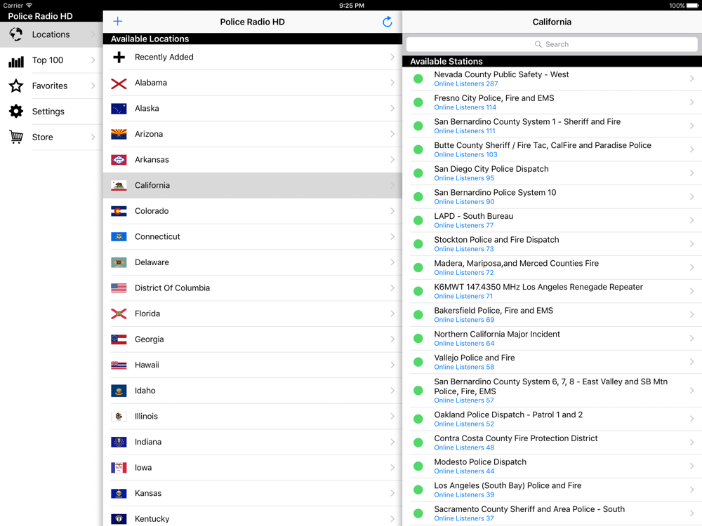The width and height of the screenshot is (702, 526).
Task: Tap the Connecticut state flag icon
Action: pyautogui.click(x=119, y=236)
